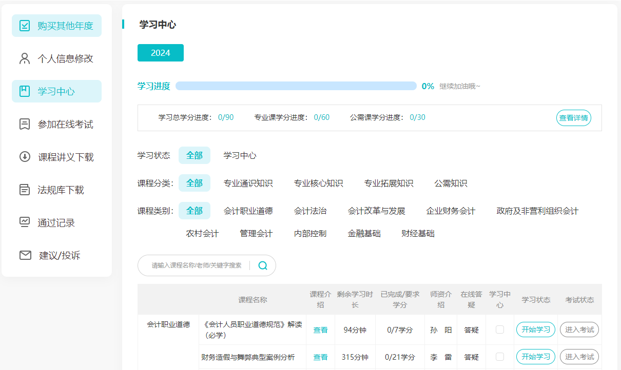This screenshot has height=370, width=621.
Task: Select 管理会计 course type filter
Action: [256, 233]
